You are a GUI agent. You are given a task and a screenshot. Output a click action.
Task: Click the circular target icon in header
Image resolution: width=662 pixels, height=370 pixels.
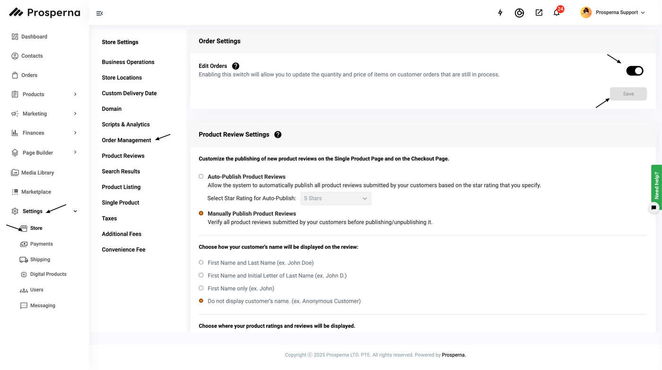click(519, 13)
